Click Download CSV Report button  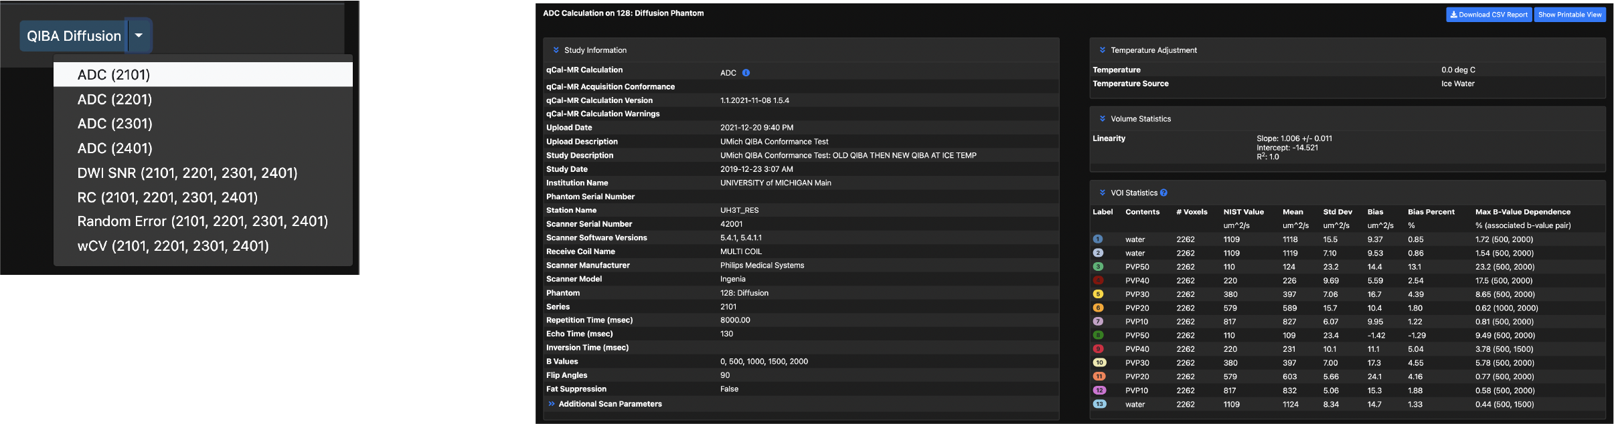pyautogui.click(x=1488, y=15)
